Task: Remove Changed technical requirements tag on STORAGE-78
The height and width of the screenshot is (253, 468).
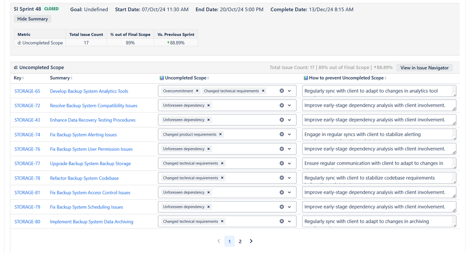Action: click(222, 178)
